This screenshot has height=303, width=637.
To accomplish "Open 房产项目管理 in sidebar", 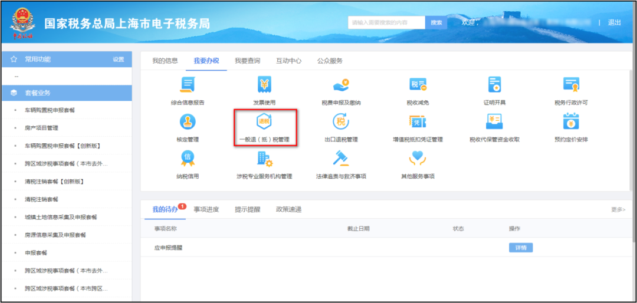I will click(x=41, y=128).
